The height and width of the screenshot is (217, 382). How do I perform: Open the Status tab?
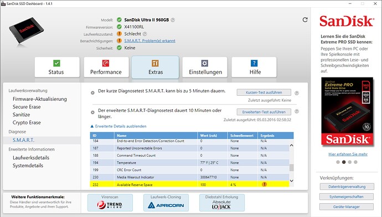[x=57, y=67]
